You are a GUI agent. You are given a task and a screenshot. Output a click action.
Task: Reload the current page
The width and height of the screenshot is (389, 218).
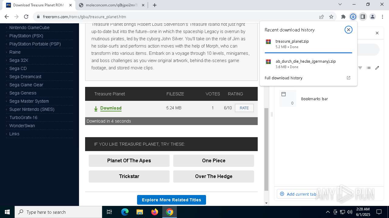pos(26,17)
